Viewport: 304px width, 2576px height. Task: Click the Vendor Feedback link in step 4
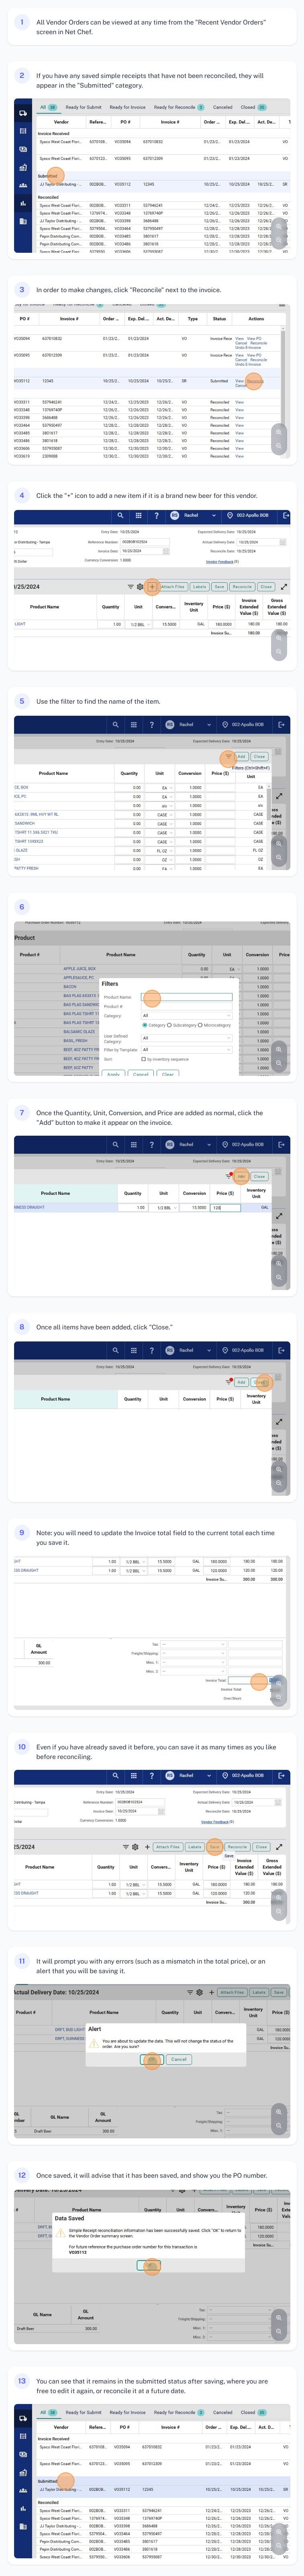(221, 561)
